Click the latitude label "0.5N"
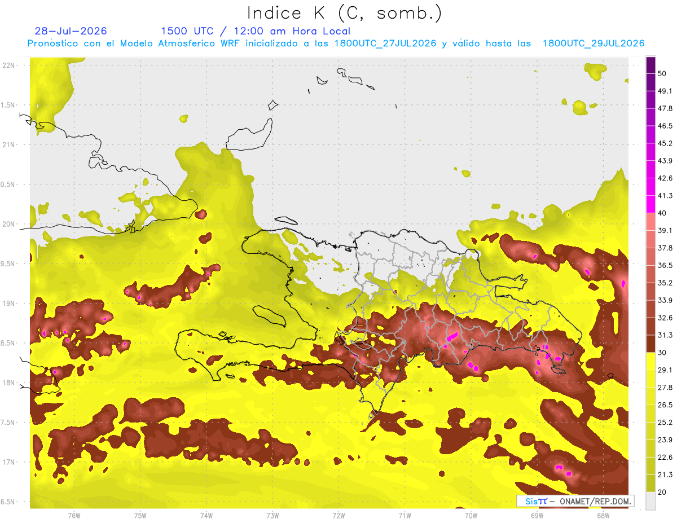Screen dimensions: 677x523 click(x=8, y=184)
